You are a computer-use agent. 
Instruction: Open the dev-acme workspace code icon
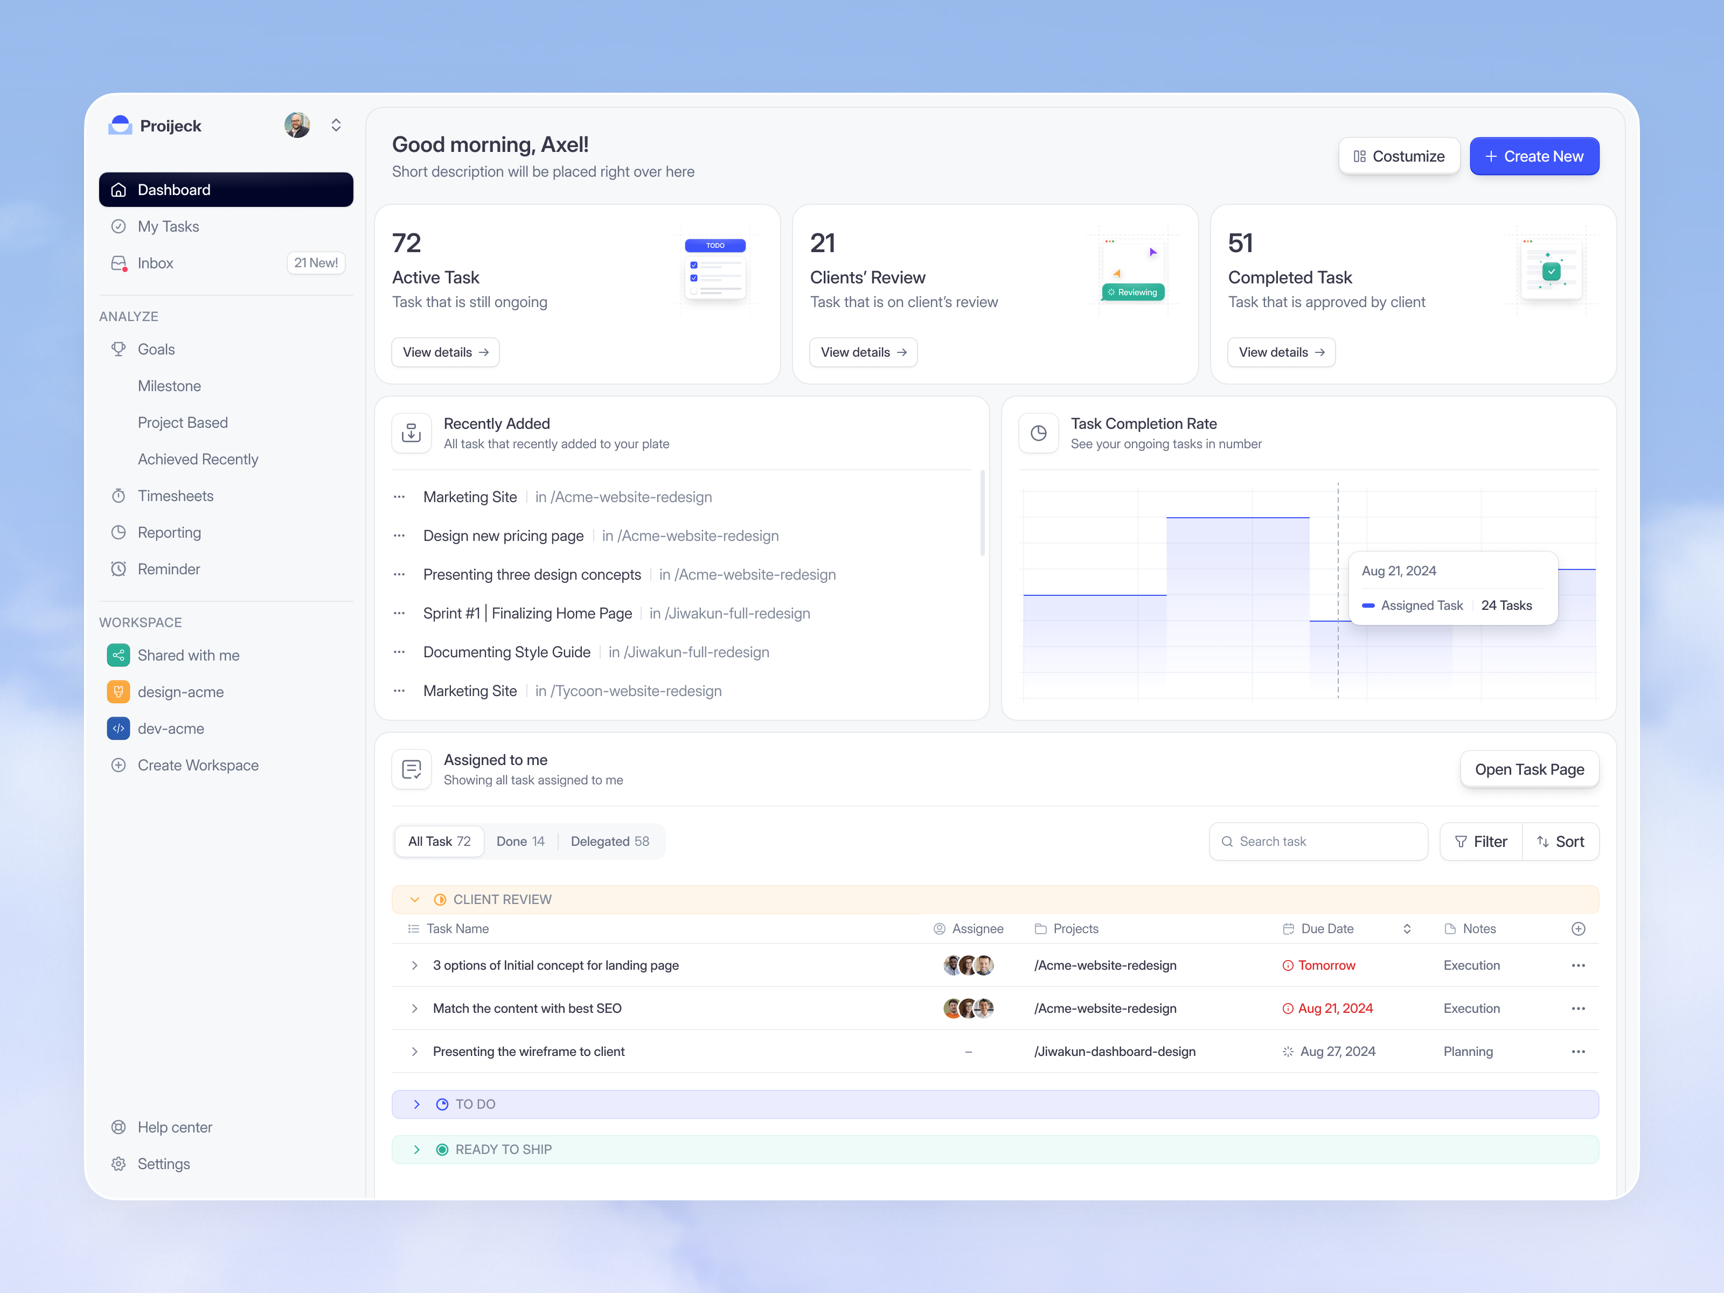(x=119, y=729)
